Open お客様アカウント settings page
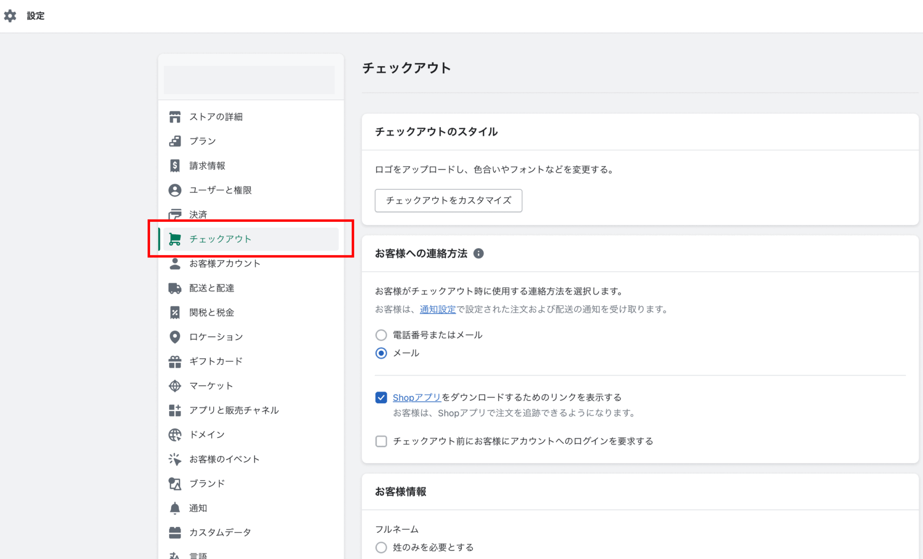 [251, 264]
